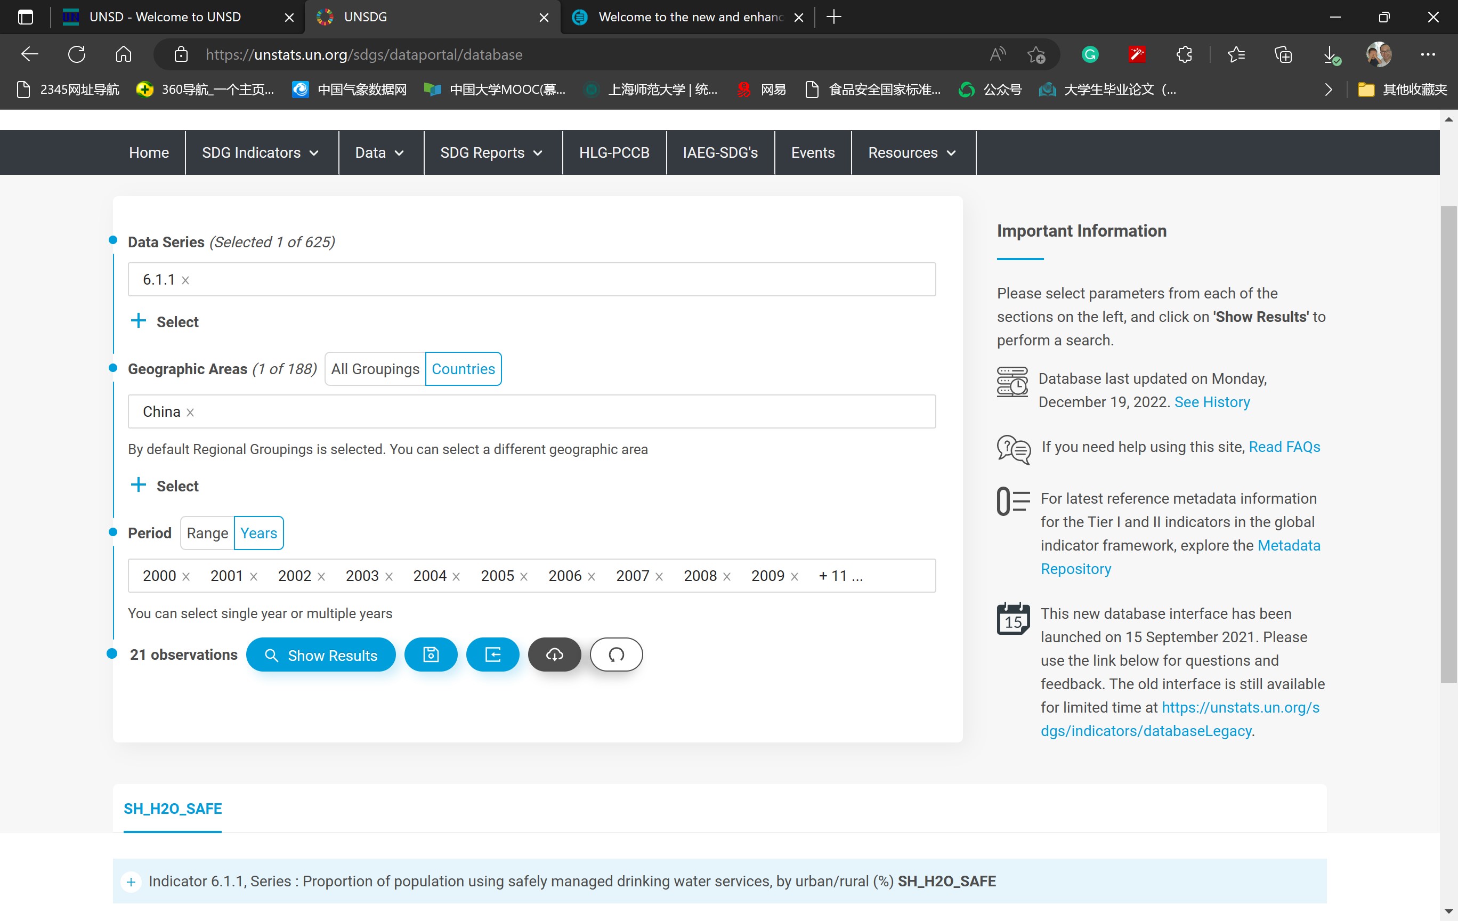Remove the 6.1.1 data series tag
This screenshot has height=921, width=1458.
point(186,280)
